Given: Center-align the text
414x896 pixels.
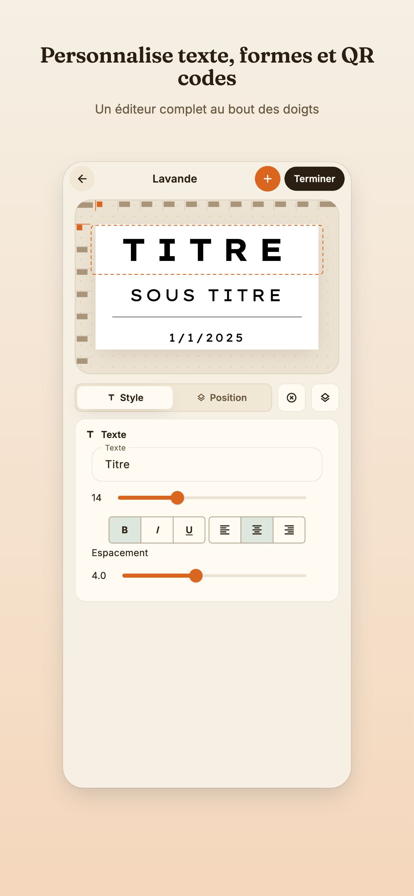Looking at the screenshot, I should point(257,530).
